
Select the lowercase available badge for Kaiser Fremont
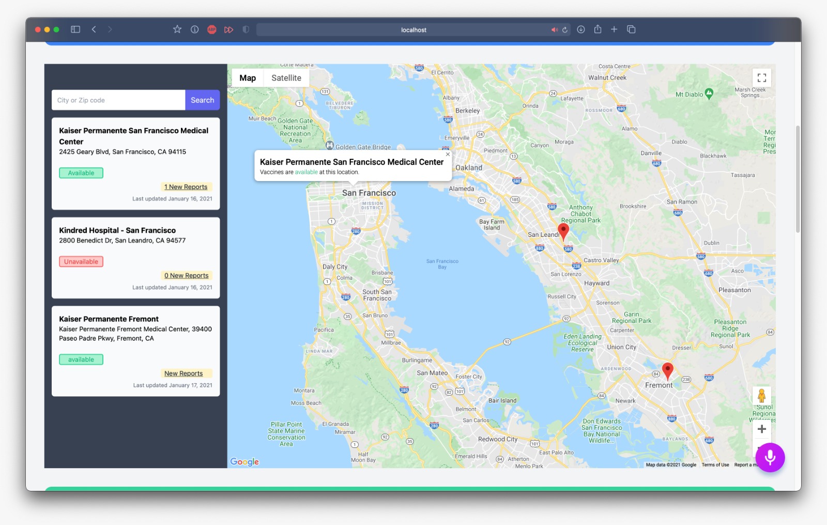point(81,359)
